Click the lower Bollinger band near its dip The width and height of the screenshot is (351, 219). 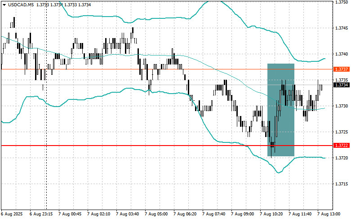coord(279,172)
